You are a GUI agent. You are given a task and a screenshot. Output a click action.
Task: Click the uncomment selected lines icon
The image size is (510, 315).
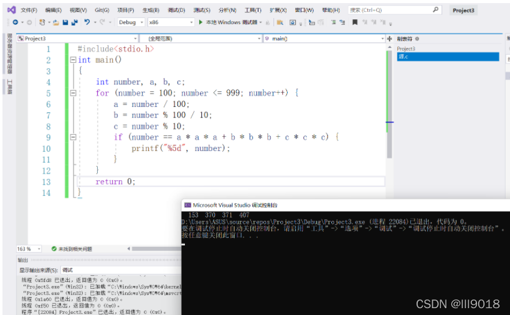point(342,22)
